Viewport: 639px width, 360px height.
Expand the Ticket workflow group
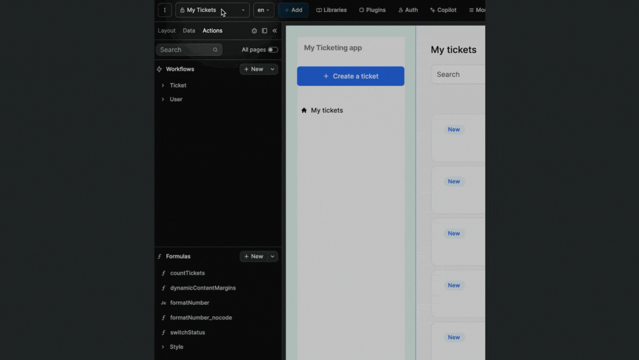coord(163,85)
